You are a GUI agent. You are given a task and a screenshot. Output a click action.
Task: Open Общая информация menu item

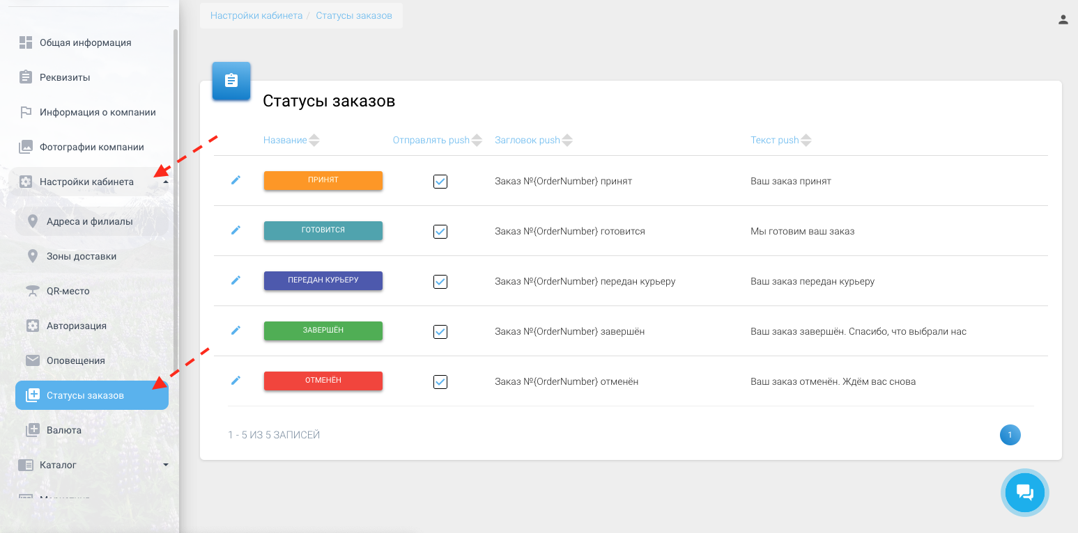85,42
